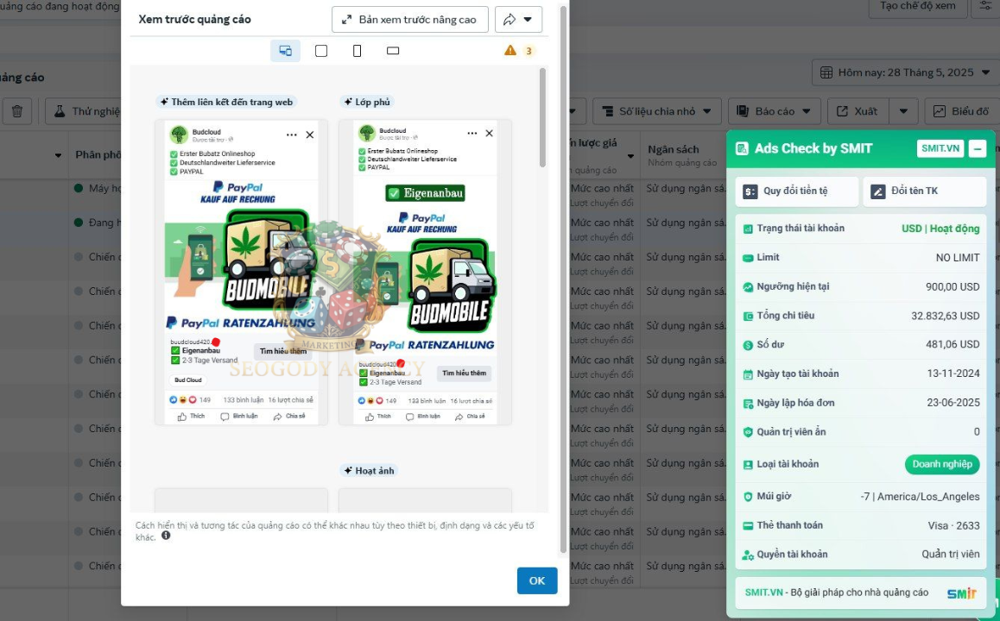Choose the horizontal landscape preview icon
Viewport: 1000px width, 621px height.
point(393,51)
